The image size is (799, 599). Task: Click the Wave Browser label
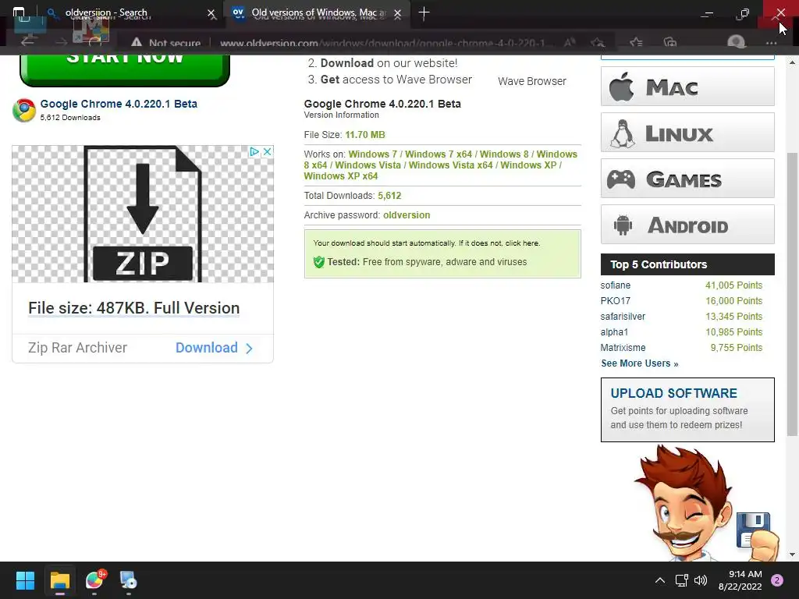pyautogui.click(x=532, y=81)
